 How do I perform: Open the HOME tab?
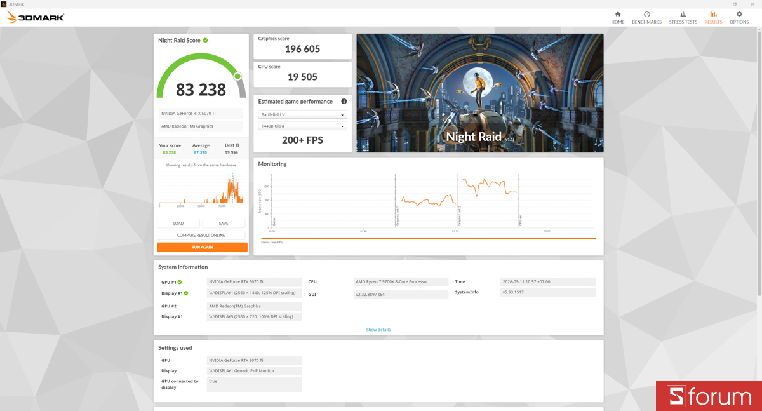(617, 18)
